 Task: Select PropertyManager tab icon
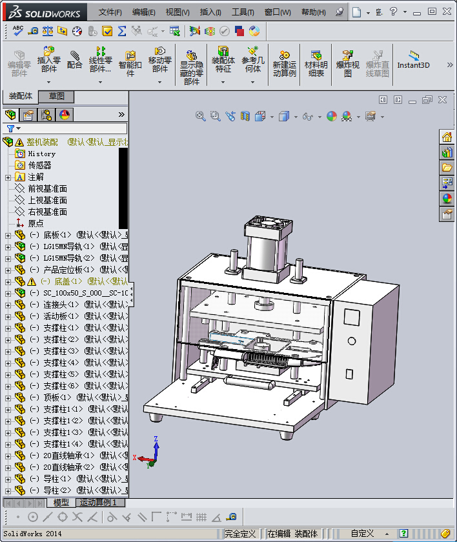[28, 114]
